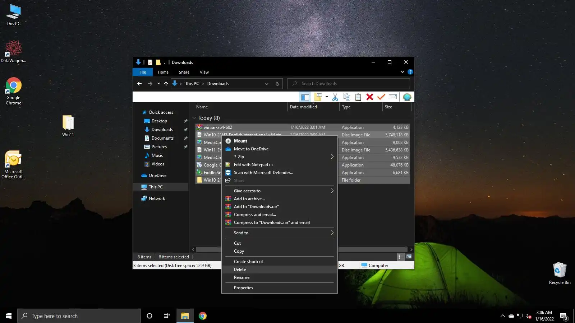This screenshot has width=575, height=323.
Task: Click the Email envelope toolbar icon
Action: [393, 97]
